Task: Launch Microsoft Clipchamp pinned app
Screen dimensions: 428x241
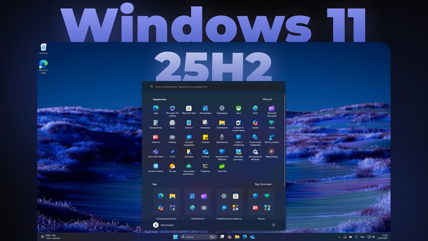Action: [x=272, y=111]
